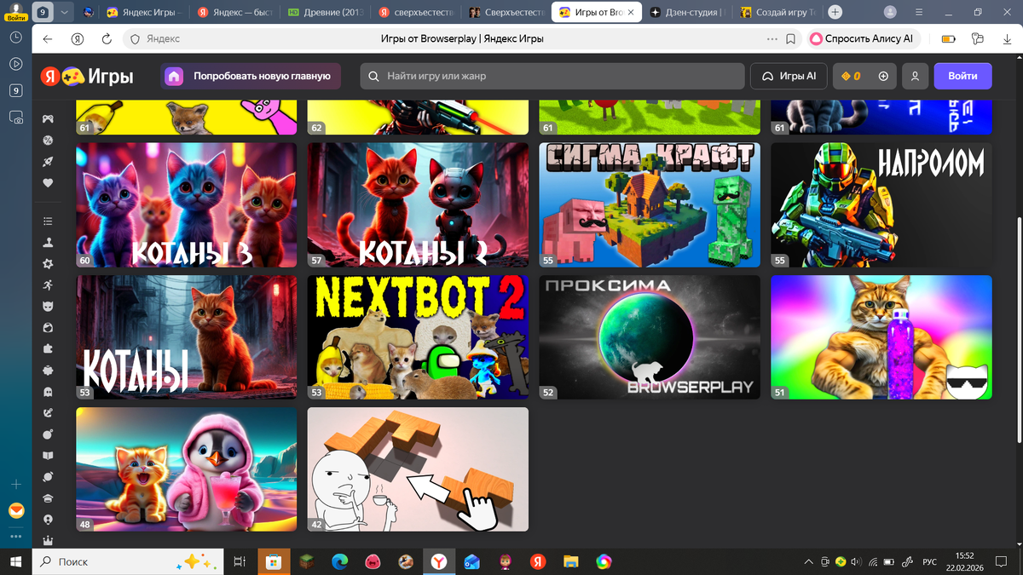Open the НАПРОЛОМ game thumbnail
This screenshot has width=1023, height=575.
[x=881, y=205]
